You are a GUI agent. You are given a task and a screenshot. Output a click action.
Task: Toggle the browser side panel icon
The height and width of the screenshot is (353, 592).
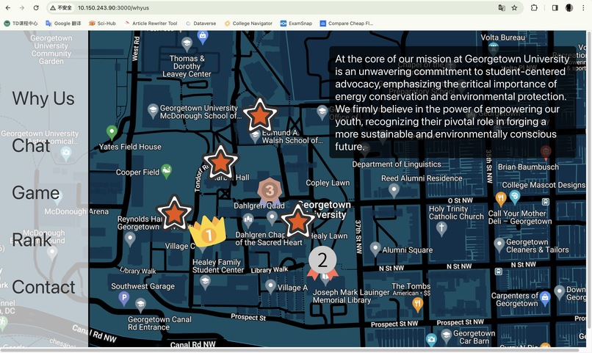click(555, 7)
